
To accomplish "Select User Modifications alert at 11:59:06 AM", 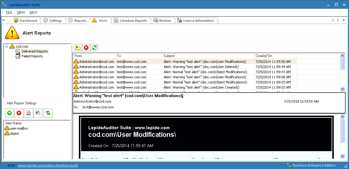I will (x=185, y=77).
